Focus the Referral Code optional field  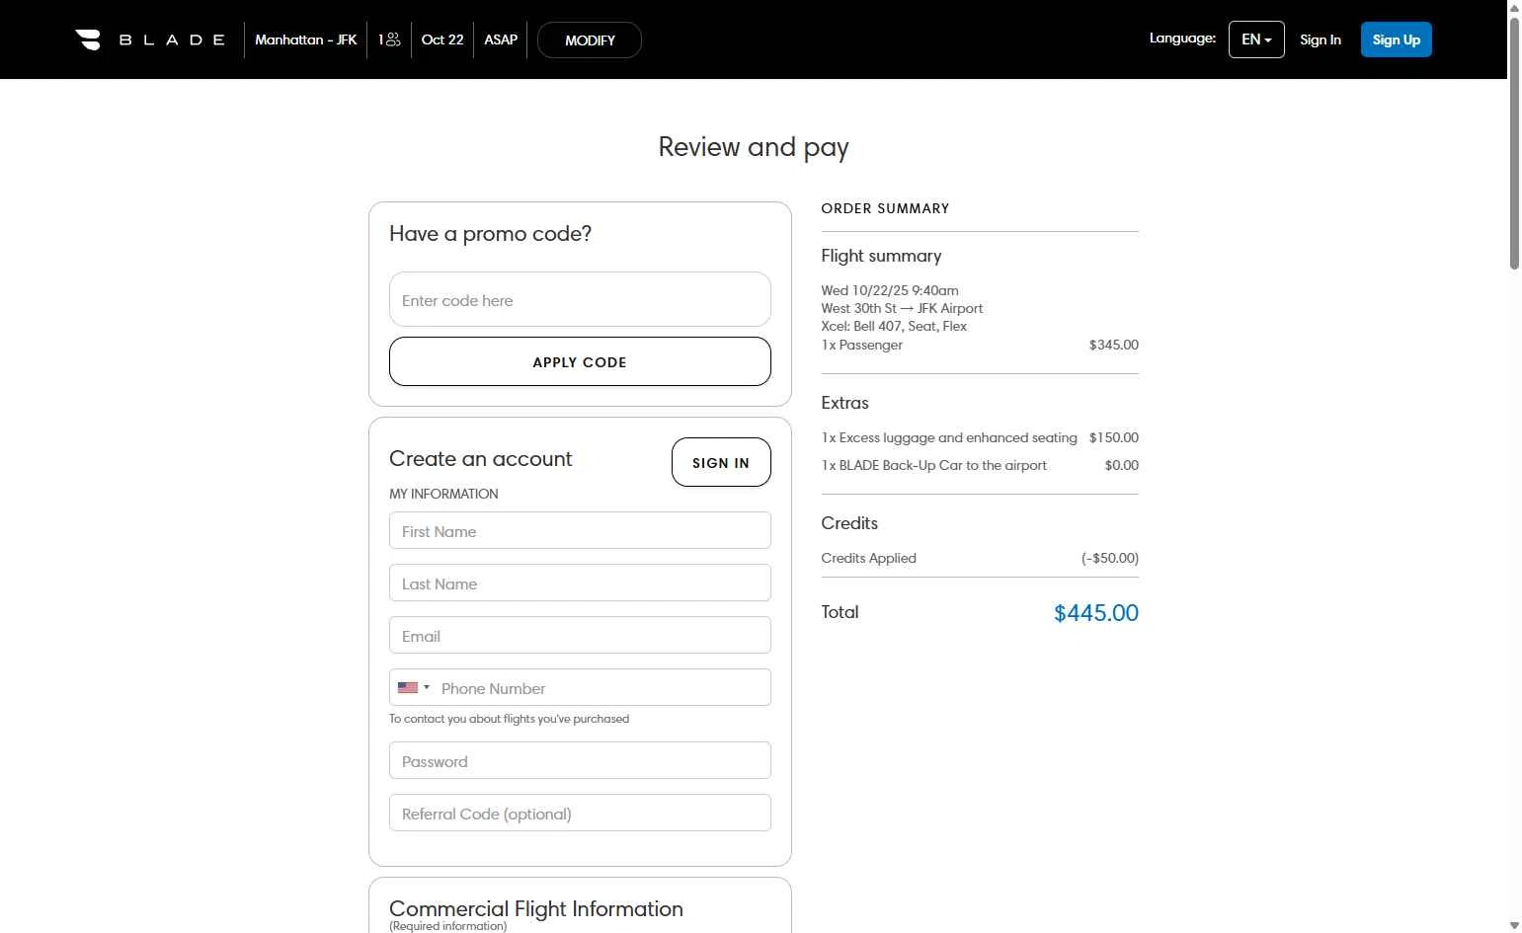(x=580, y=813)
